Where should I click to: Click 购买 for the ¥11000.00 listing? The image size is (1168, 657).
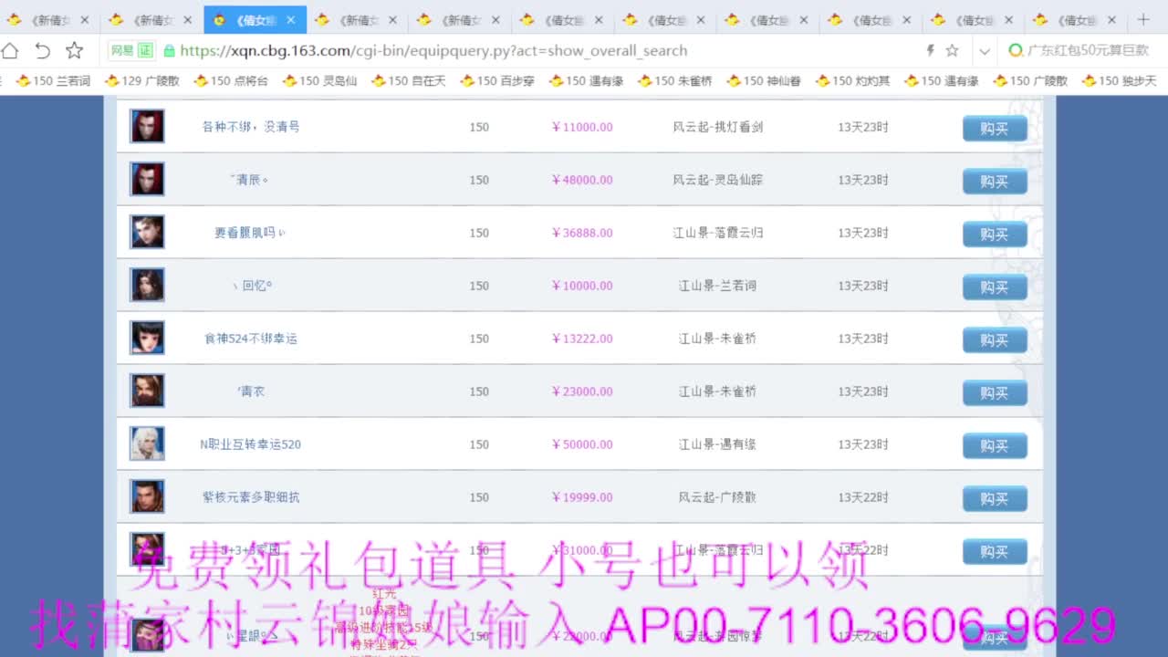[x=995, y=129]
